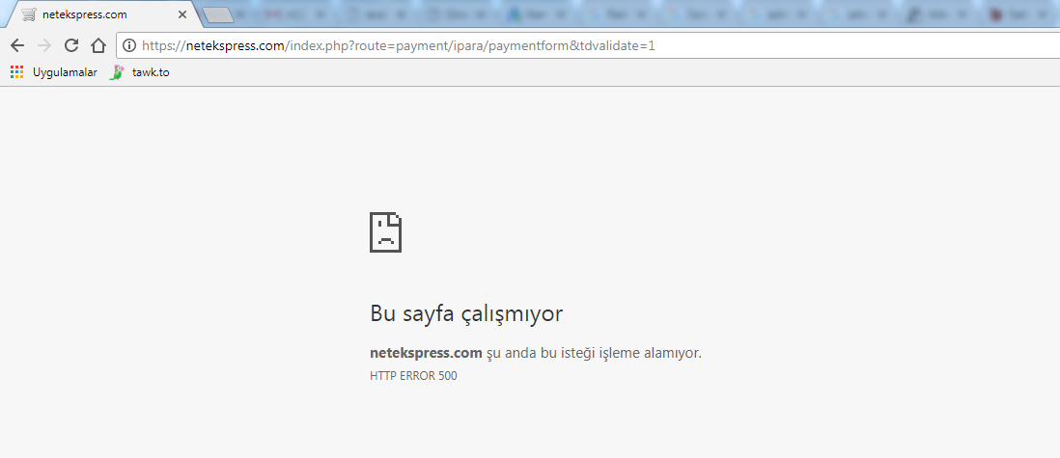This screenshot has height=458, width=1060.
Task: Open a new tab with the blank tab button
Action: pyautogui.click(x=217, y=14)
